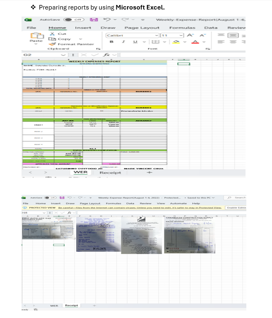Screen dimensions: 272x318
Task: Switch to the large Receipt sheet tab
Action: click(110, 172)
